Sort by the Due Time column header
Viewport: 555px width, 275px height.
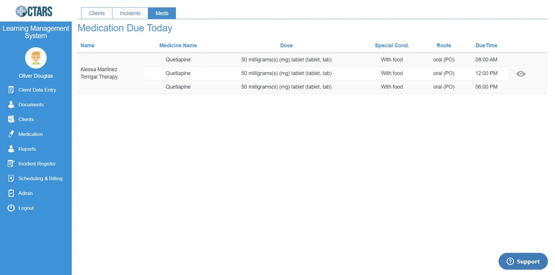[x=486, y=46]
